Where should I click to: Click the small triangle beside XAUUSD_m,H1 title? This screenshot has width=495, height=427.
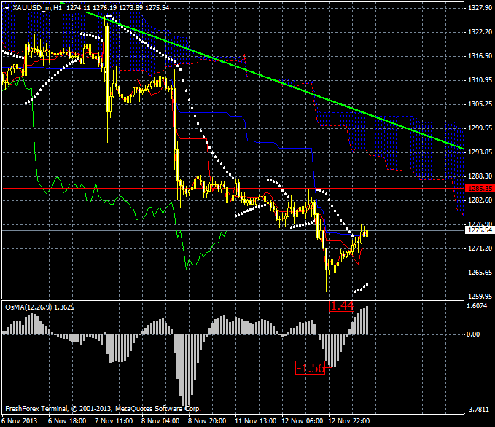click(6, 7)
